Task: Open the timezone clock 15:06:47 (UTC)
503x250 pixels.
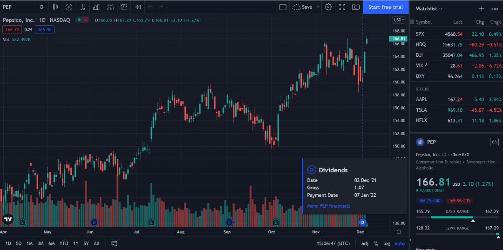Action: pos(333,243)
